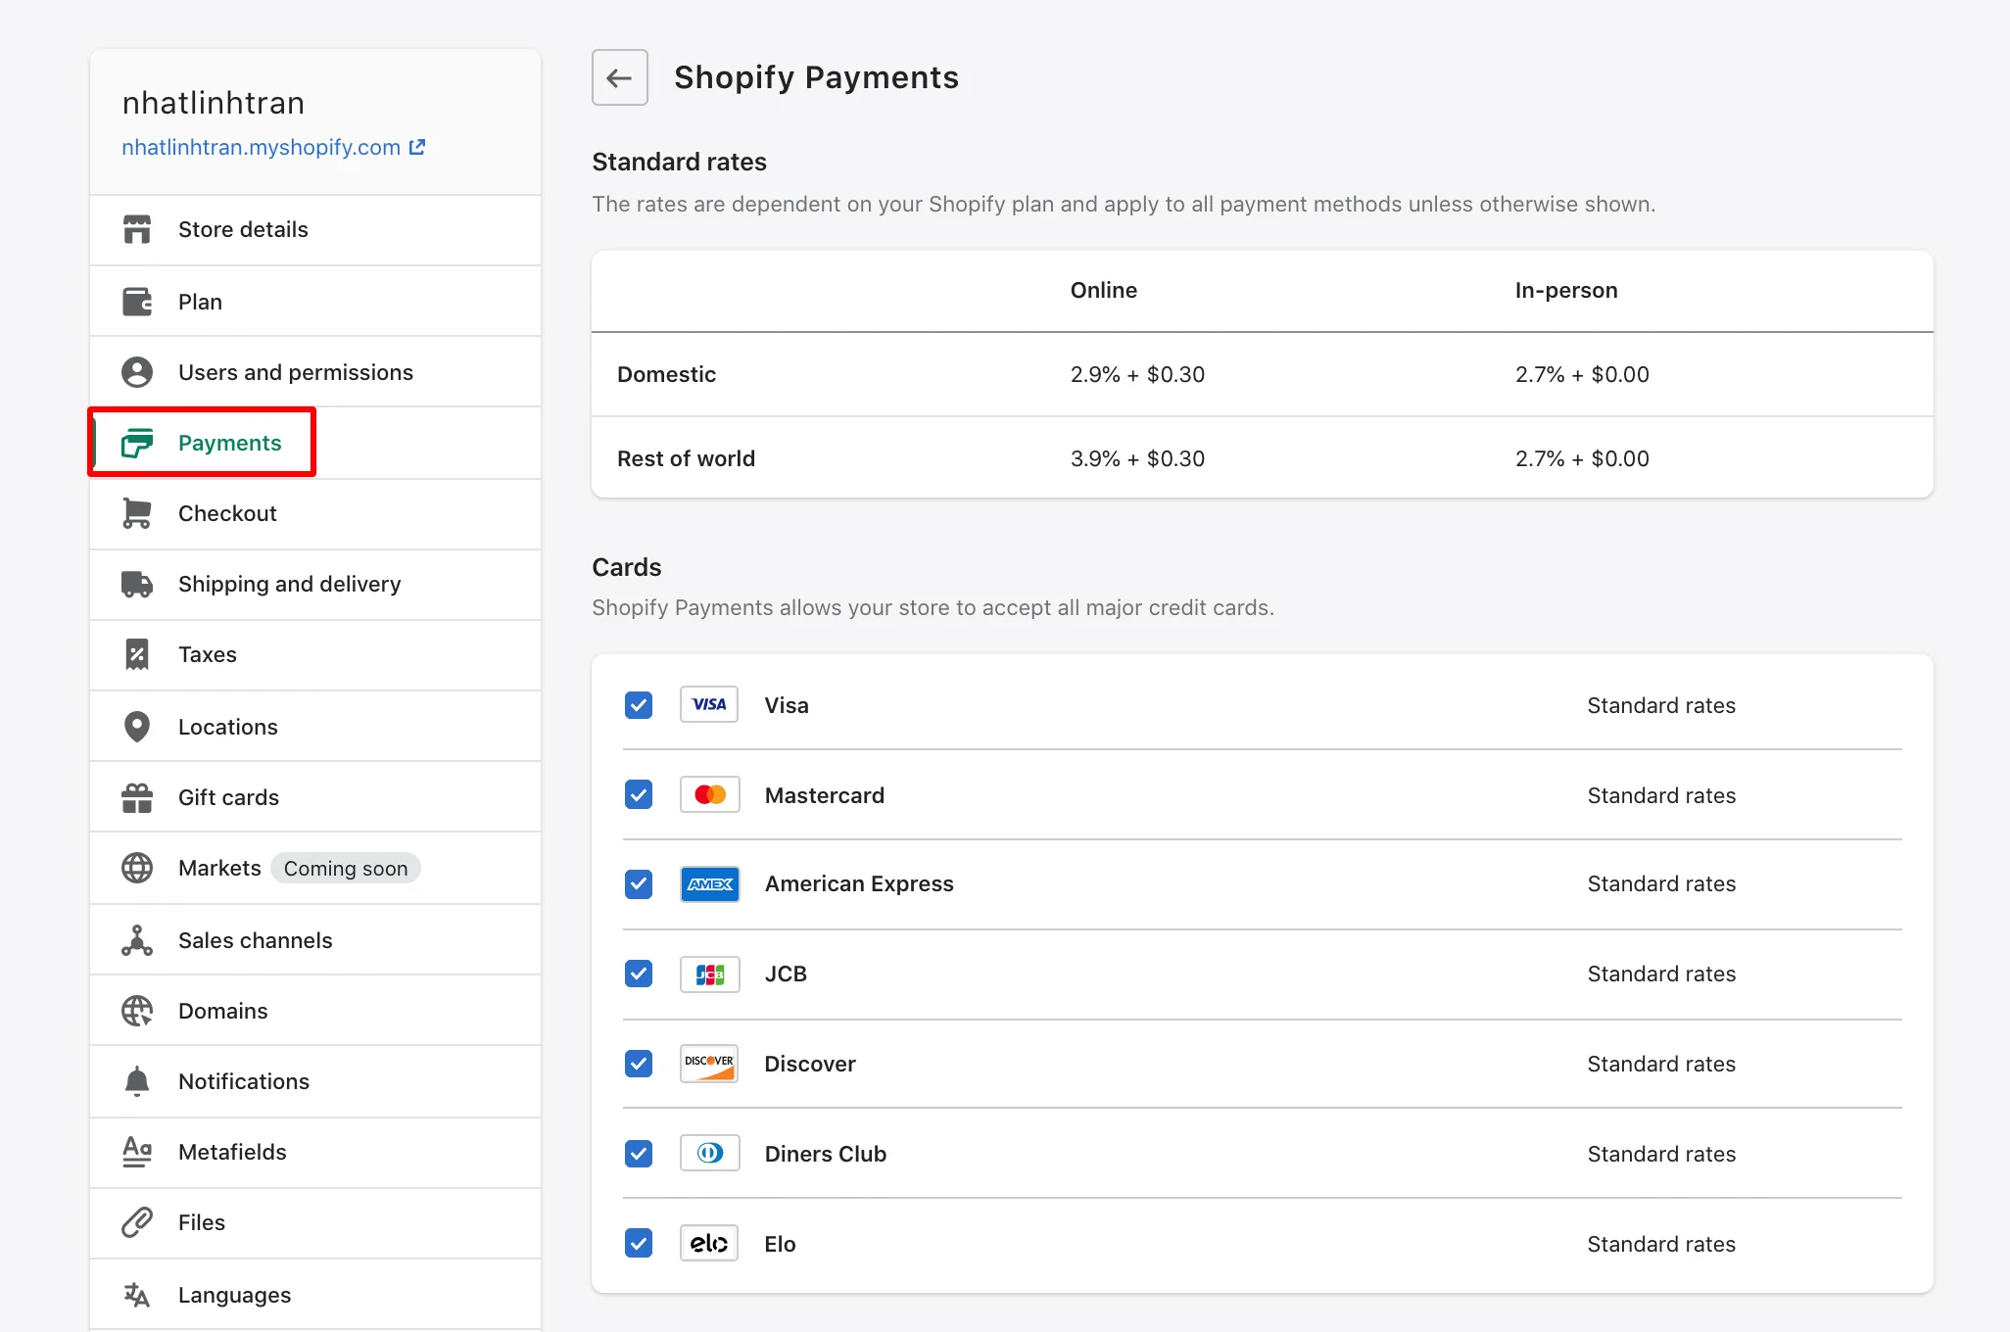Go to Sales channels
The width and height of the screenshot is (2010, 1332).
(x=315, y=940)
